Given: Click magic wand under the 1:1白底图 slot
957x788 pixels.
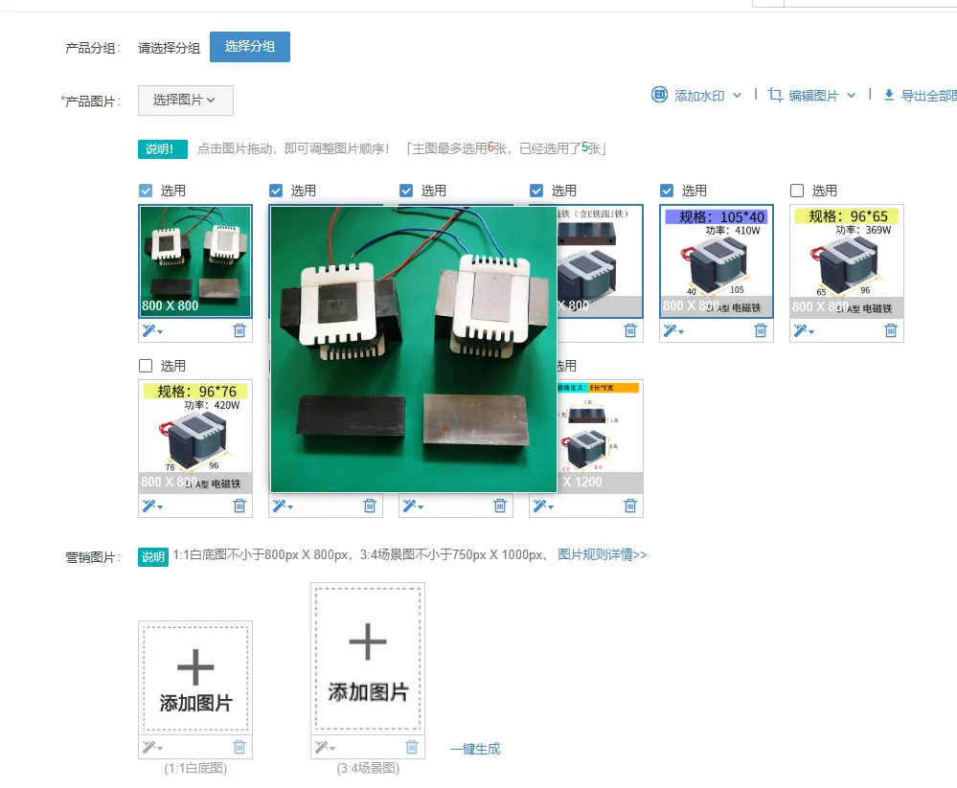Looking at the screenshot, I should (x=152, y=747).
